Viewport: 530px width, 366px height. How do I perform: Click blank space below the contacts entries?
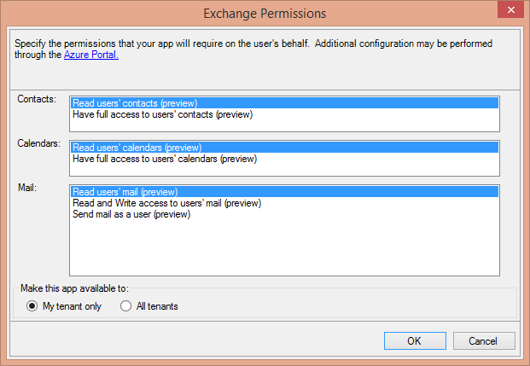click(282, 125)
